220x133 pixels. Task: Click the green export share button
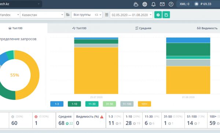pos(166,15)
